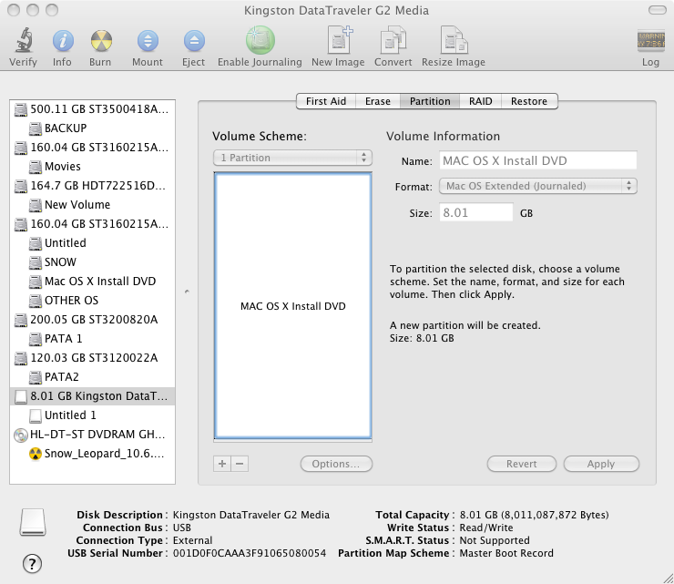Open the Volume Scheme 1 Partition dropdown
The height and width of the screenshot is (584, 674).
pyautogui.click(x=292, y=158)
